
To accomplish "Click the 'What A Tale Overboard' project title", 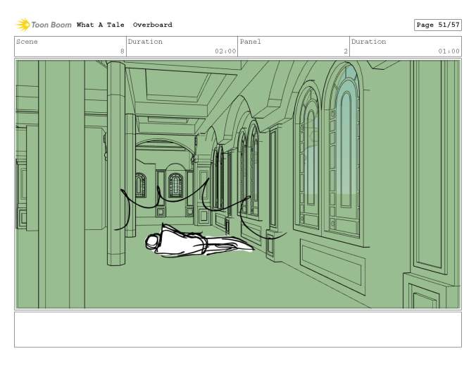I will (x=124, y=25).
